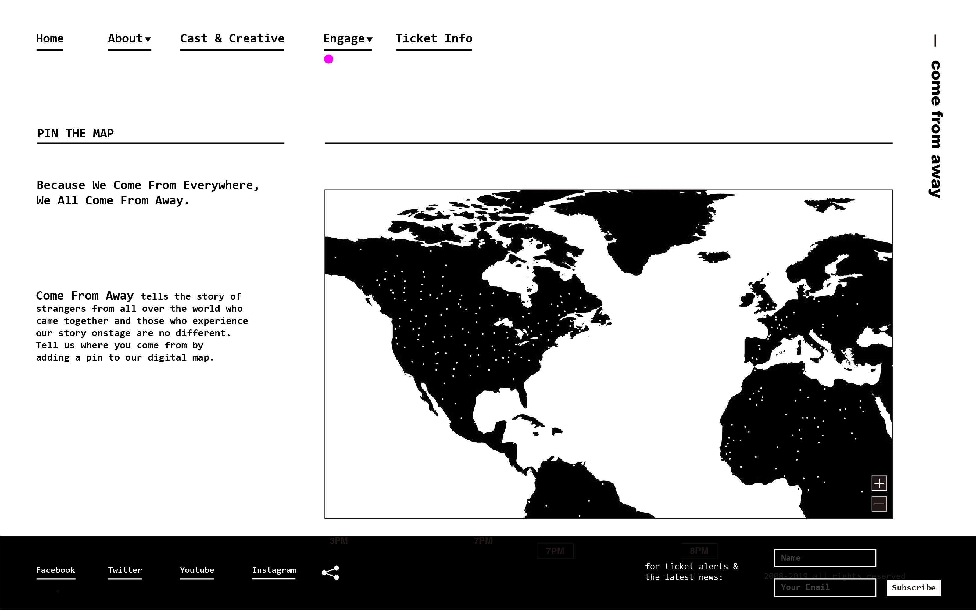
Task: Click 'Because We Come From Everywhere,' text
Action: tap(148, 185)
